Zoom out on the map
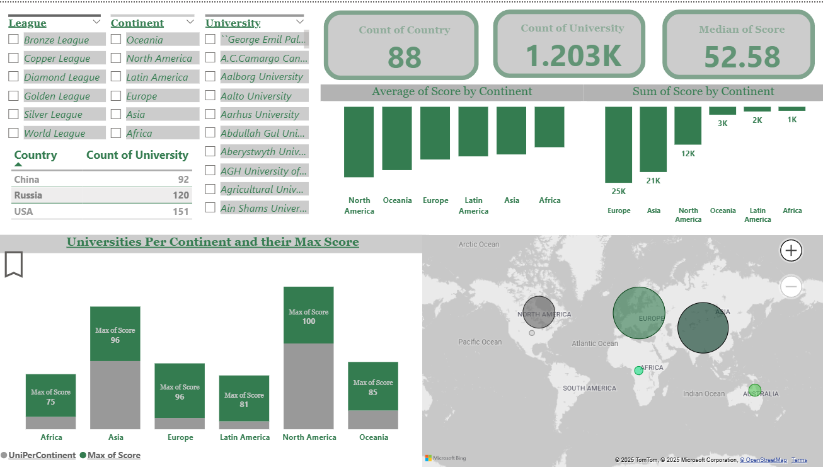The image size is (823, 467). (x=791, y=287)
